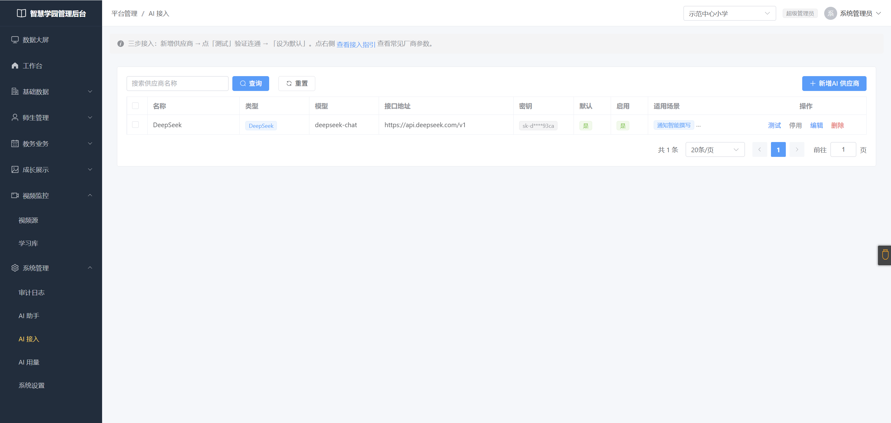
Task: Open the 20条/页 page size dropdown
Action: coord(715,150)
